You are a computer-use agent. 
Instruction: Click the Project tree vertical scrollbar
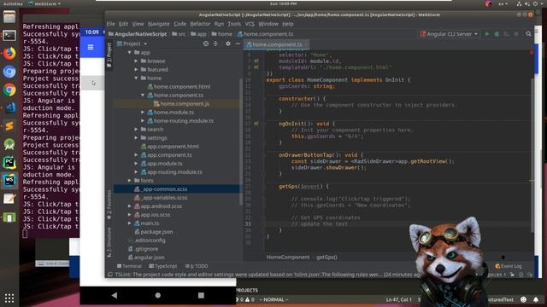(240, 142)
